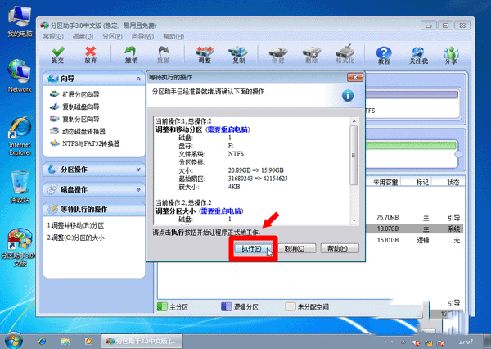The image size is (491, 349).
Task: Select pending item 1.调整并移动(F:)分区
Action: (75, 225)
